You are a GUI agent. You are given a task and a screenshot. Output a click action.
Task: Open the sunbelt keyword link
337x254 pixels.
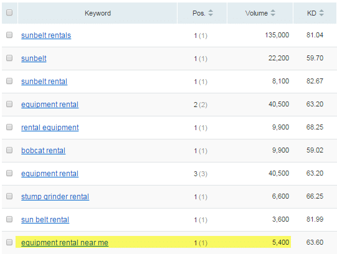pyautogui.click(x=34, y=59)
